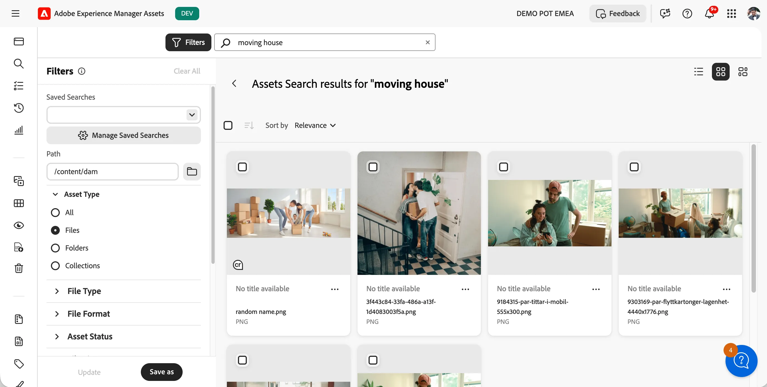This screenshot has width=767, height=387.
Task: Switch to gallery view
Action: tap(743, 71)
